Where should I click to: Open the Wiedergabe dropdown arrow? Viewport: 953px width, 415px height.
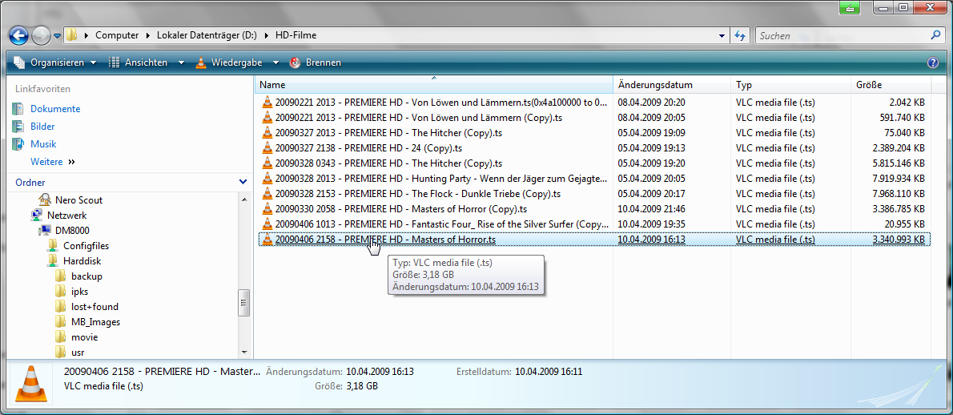point(275,62)
